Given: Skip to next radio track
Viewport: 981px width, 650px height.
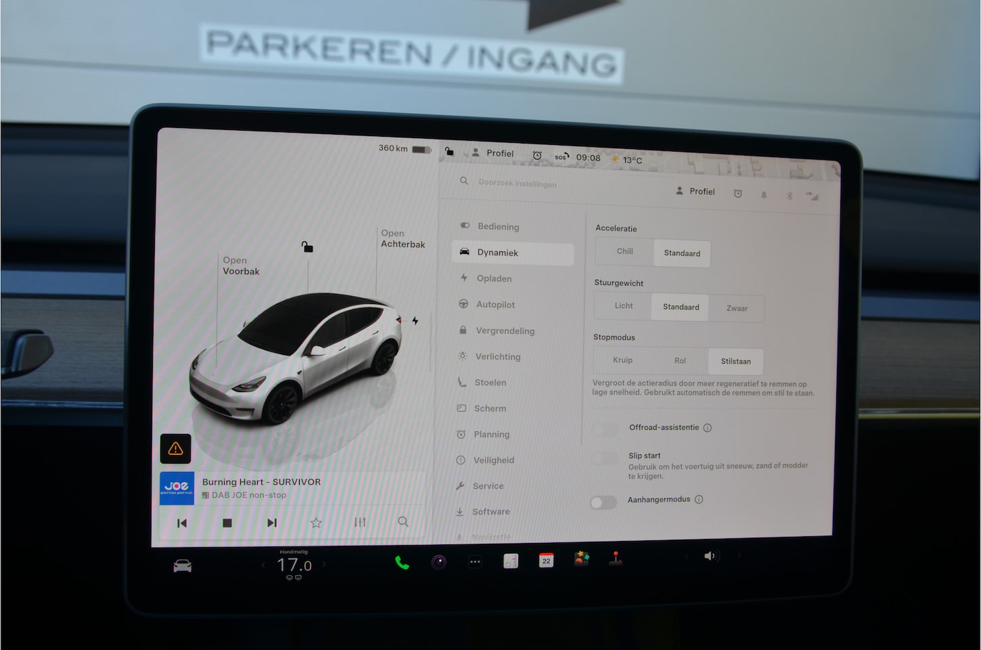Looking at the screenshot, I should point(272,523).
